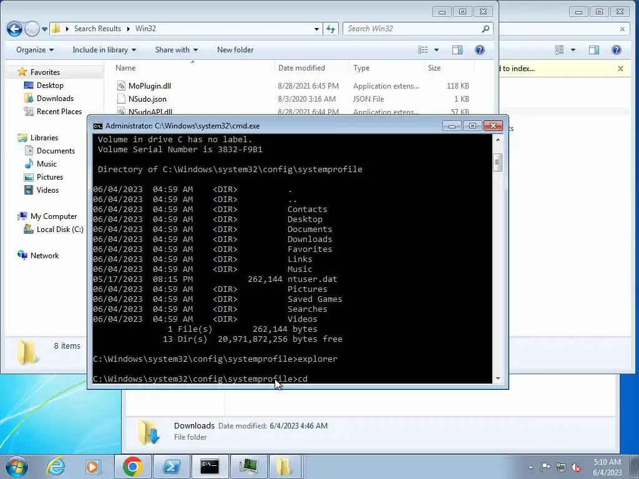Select the MoPlugin.dll file

pos(150,86)
